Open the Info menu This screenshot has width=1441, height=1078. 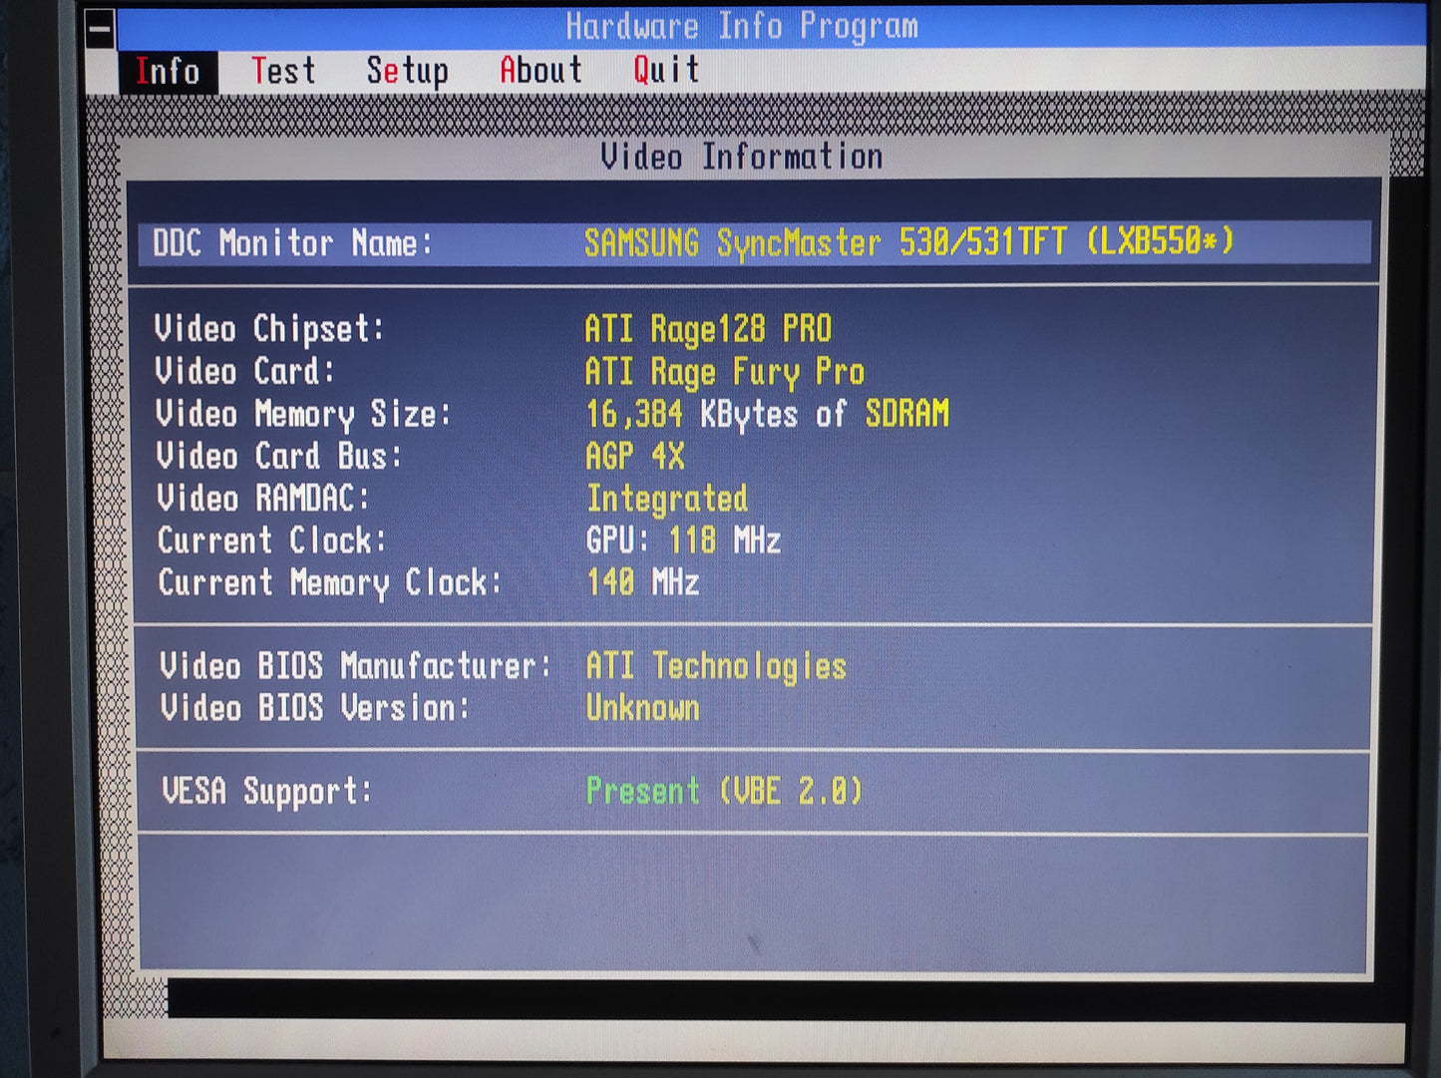click(x=168, y=70)
